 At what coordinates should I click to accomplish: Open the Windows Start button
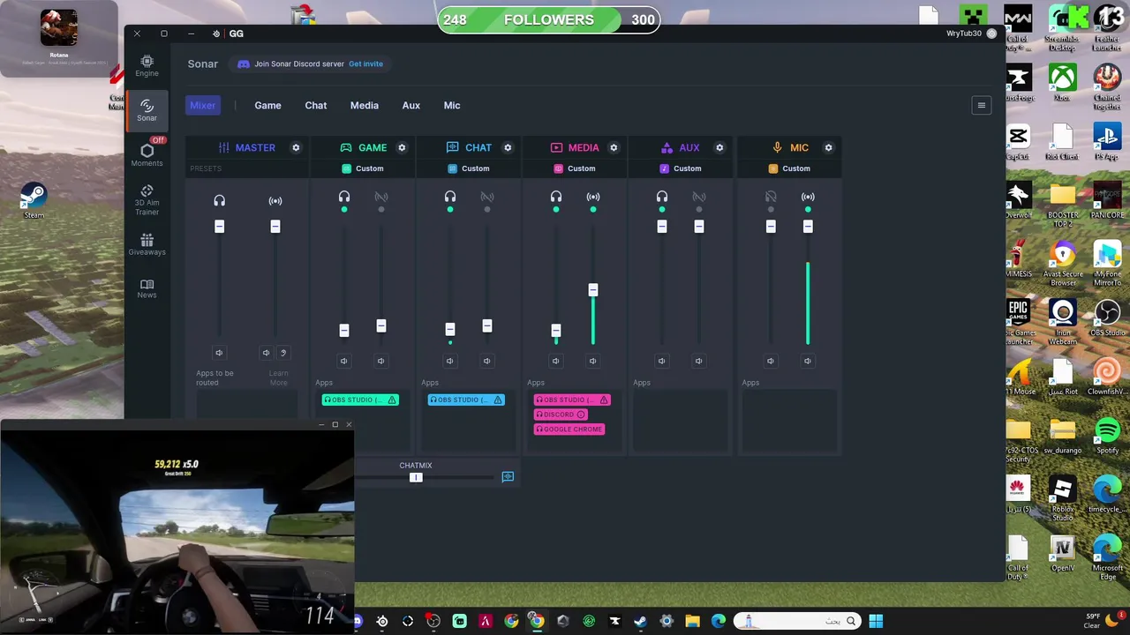876,621
